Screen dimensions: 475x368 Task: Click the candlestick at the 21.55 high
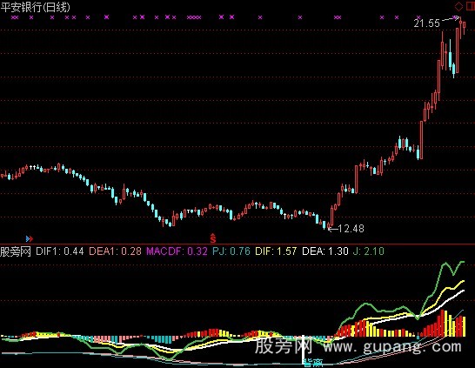click(x=461, y=28)
